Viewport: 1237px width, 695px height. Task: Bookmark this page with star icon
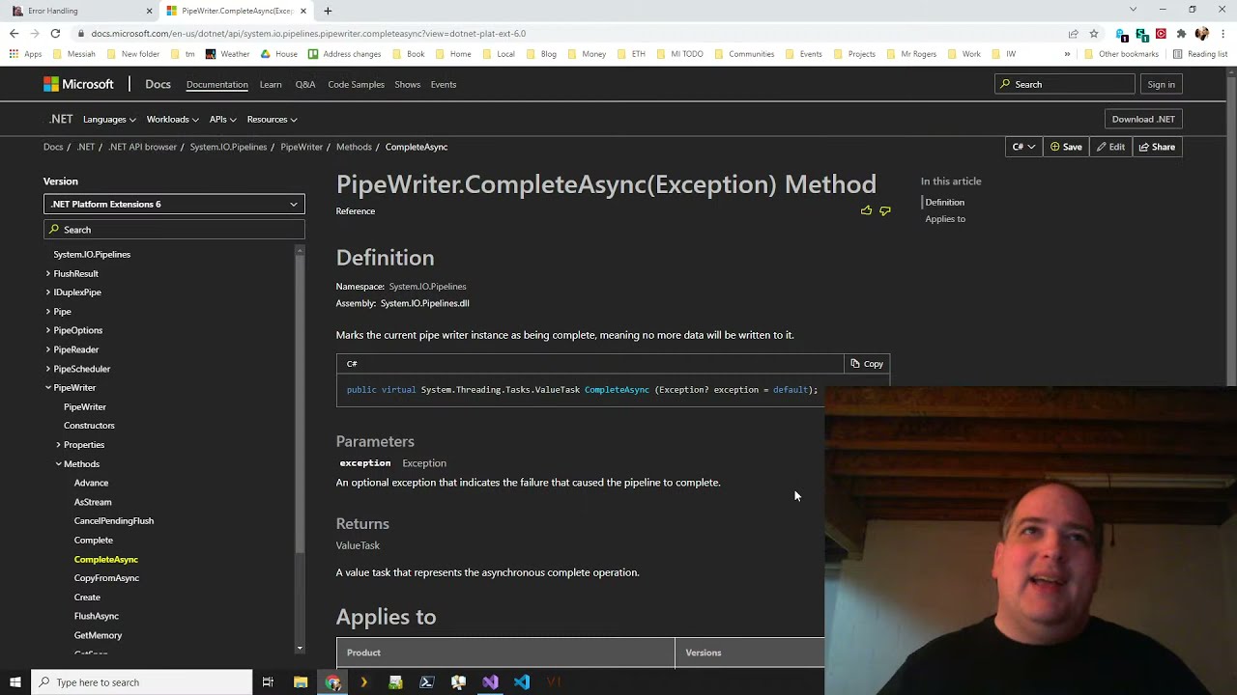[1093, 33]
